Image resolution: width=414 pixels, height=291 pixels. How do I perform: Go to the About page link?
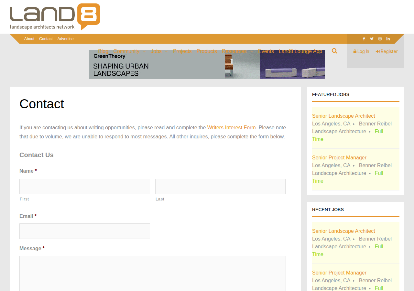pos(29,39)
